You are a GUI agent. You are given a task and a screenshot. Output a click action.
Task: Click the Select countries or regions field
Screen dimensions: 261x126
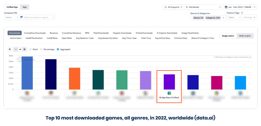(38, 17)
